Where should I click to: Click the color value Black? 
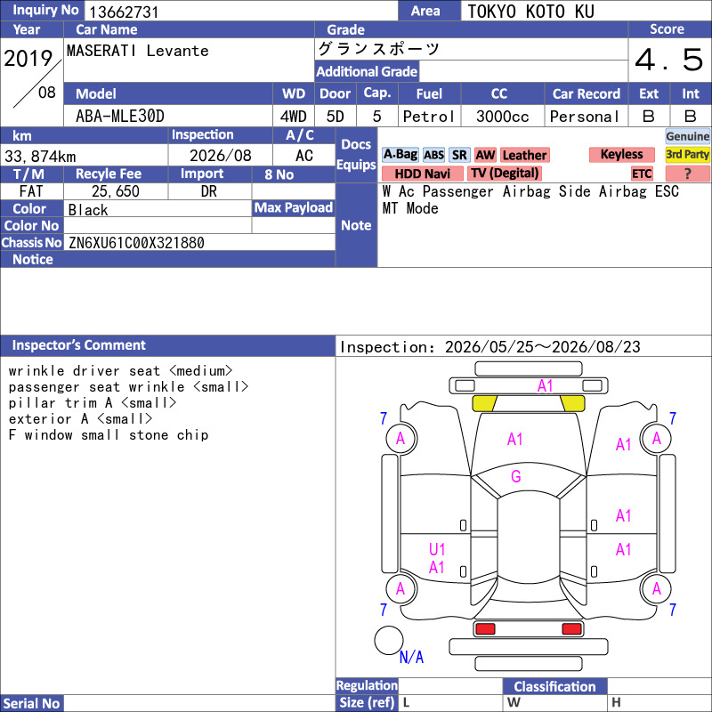point(88,210)
